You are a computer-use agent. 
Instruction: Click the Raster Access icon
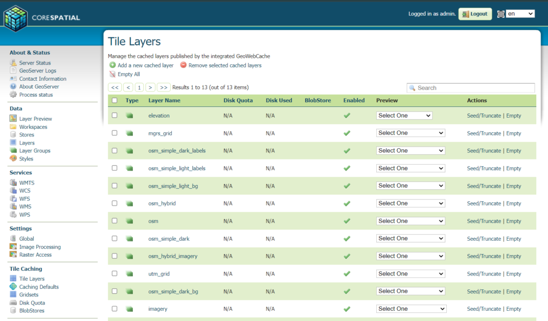tap(13, 255)
